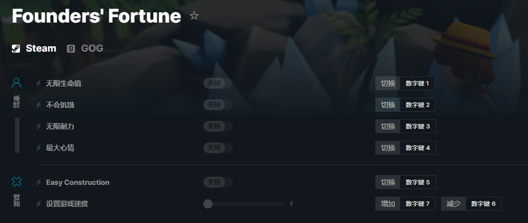This screenshot has height=223, width=528.
Task: Select the player category person icon
Action: click(x=17, y=83)
